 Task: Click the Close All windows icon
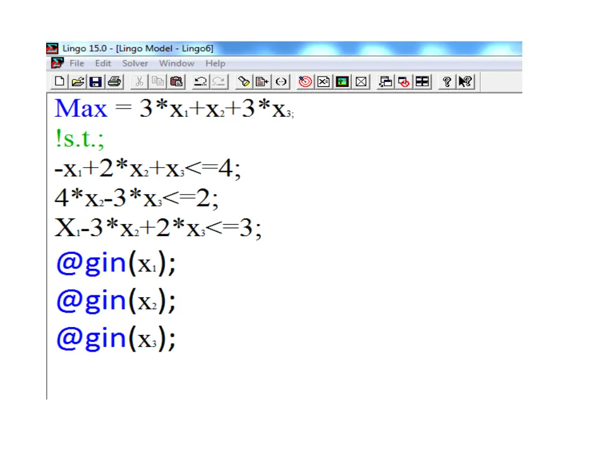click(404, 81)
